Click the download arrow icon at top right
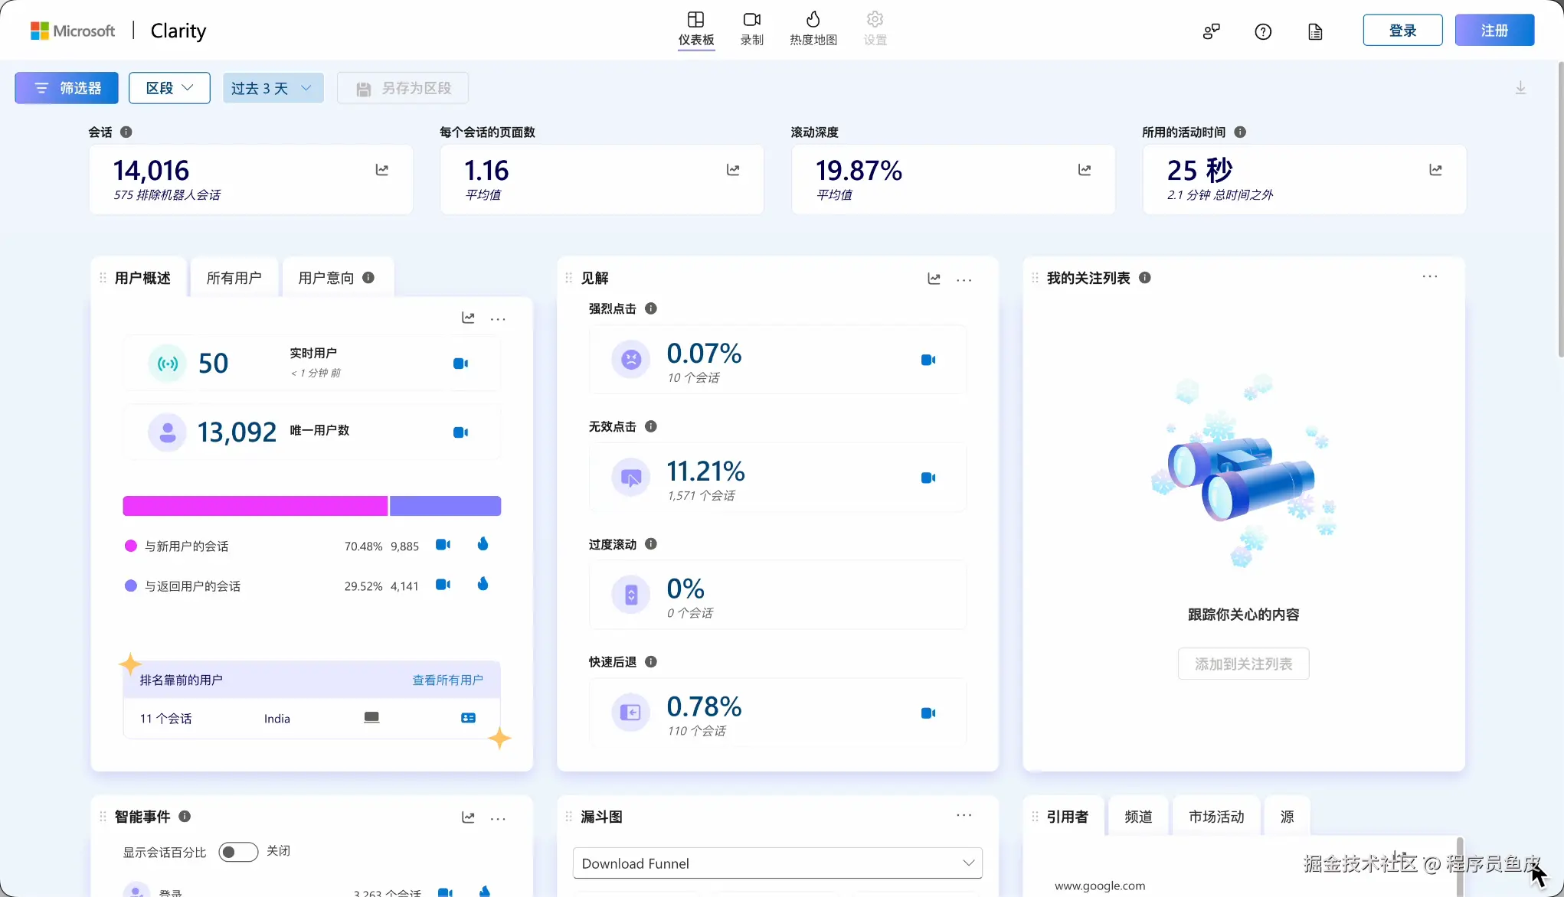 click(1520, 88)
